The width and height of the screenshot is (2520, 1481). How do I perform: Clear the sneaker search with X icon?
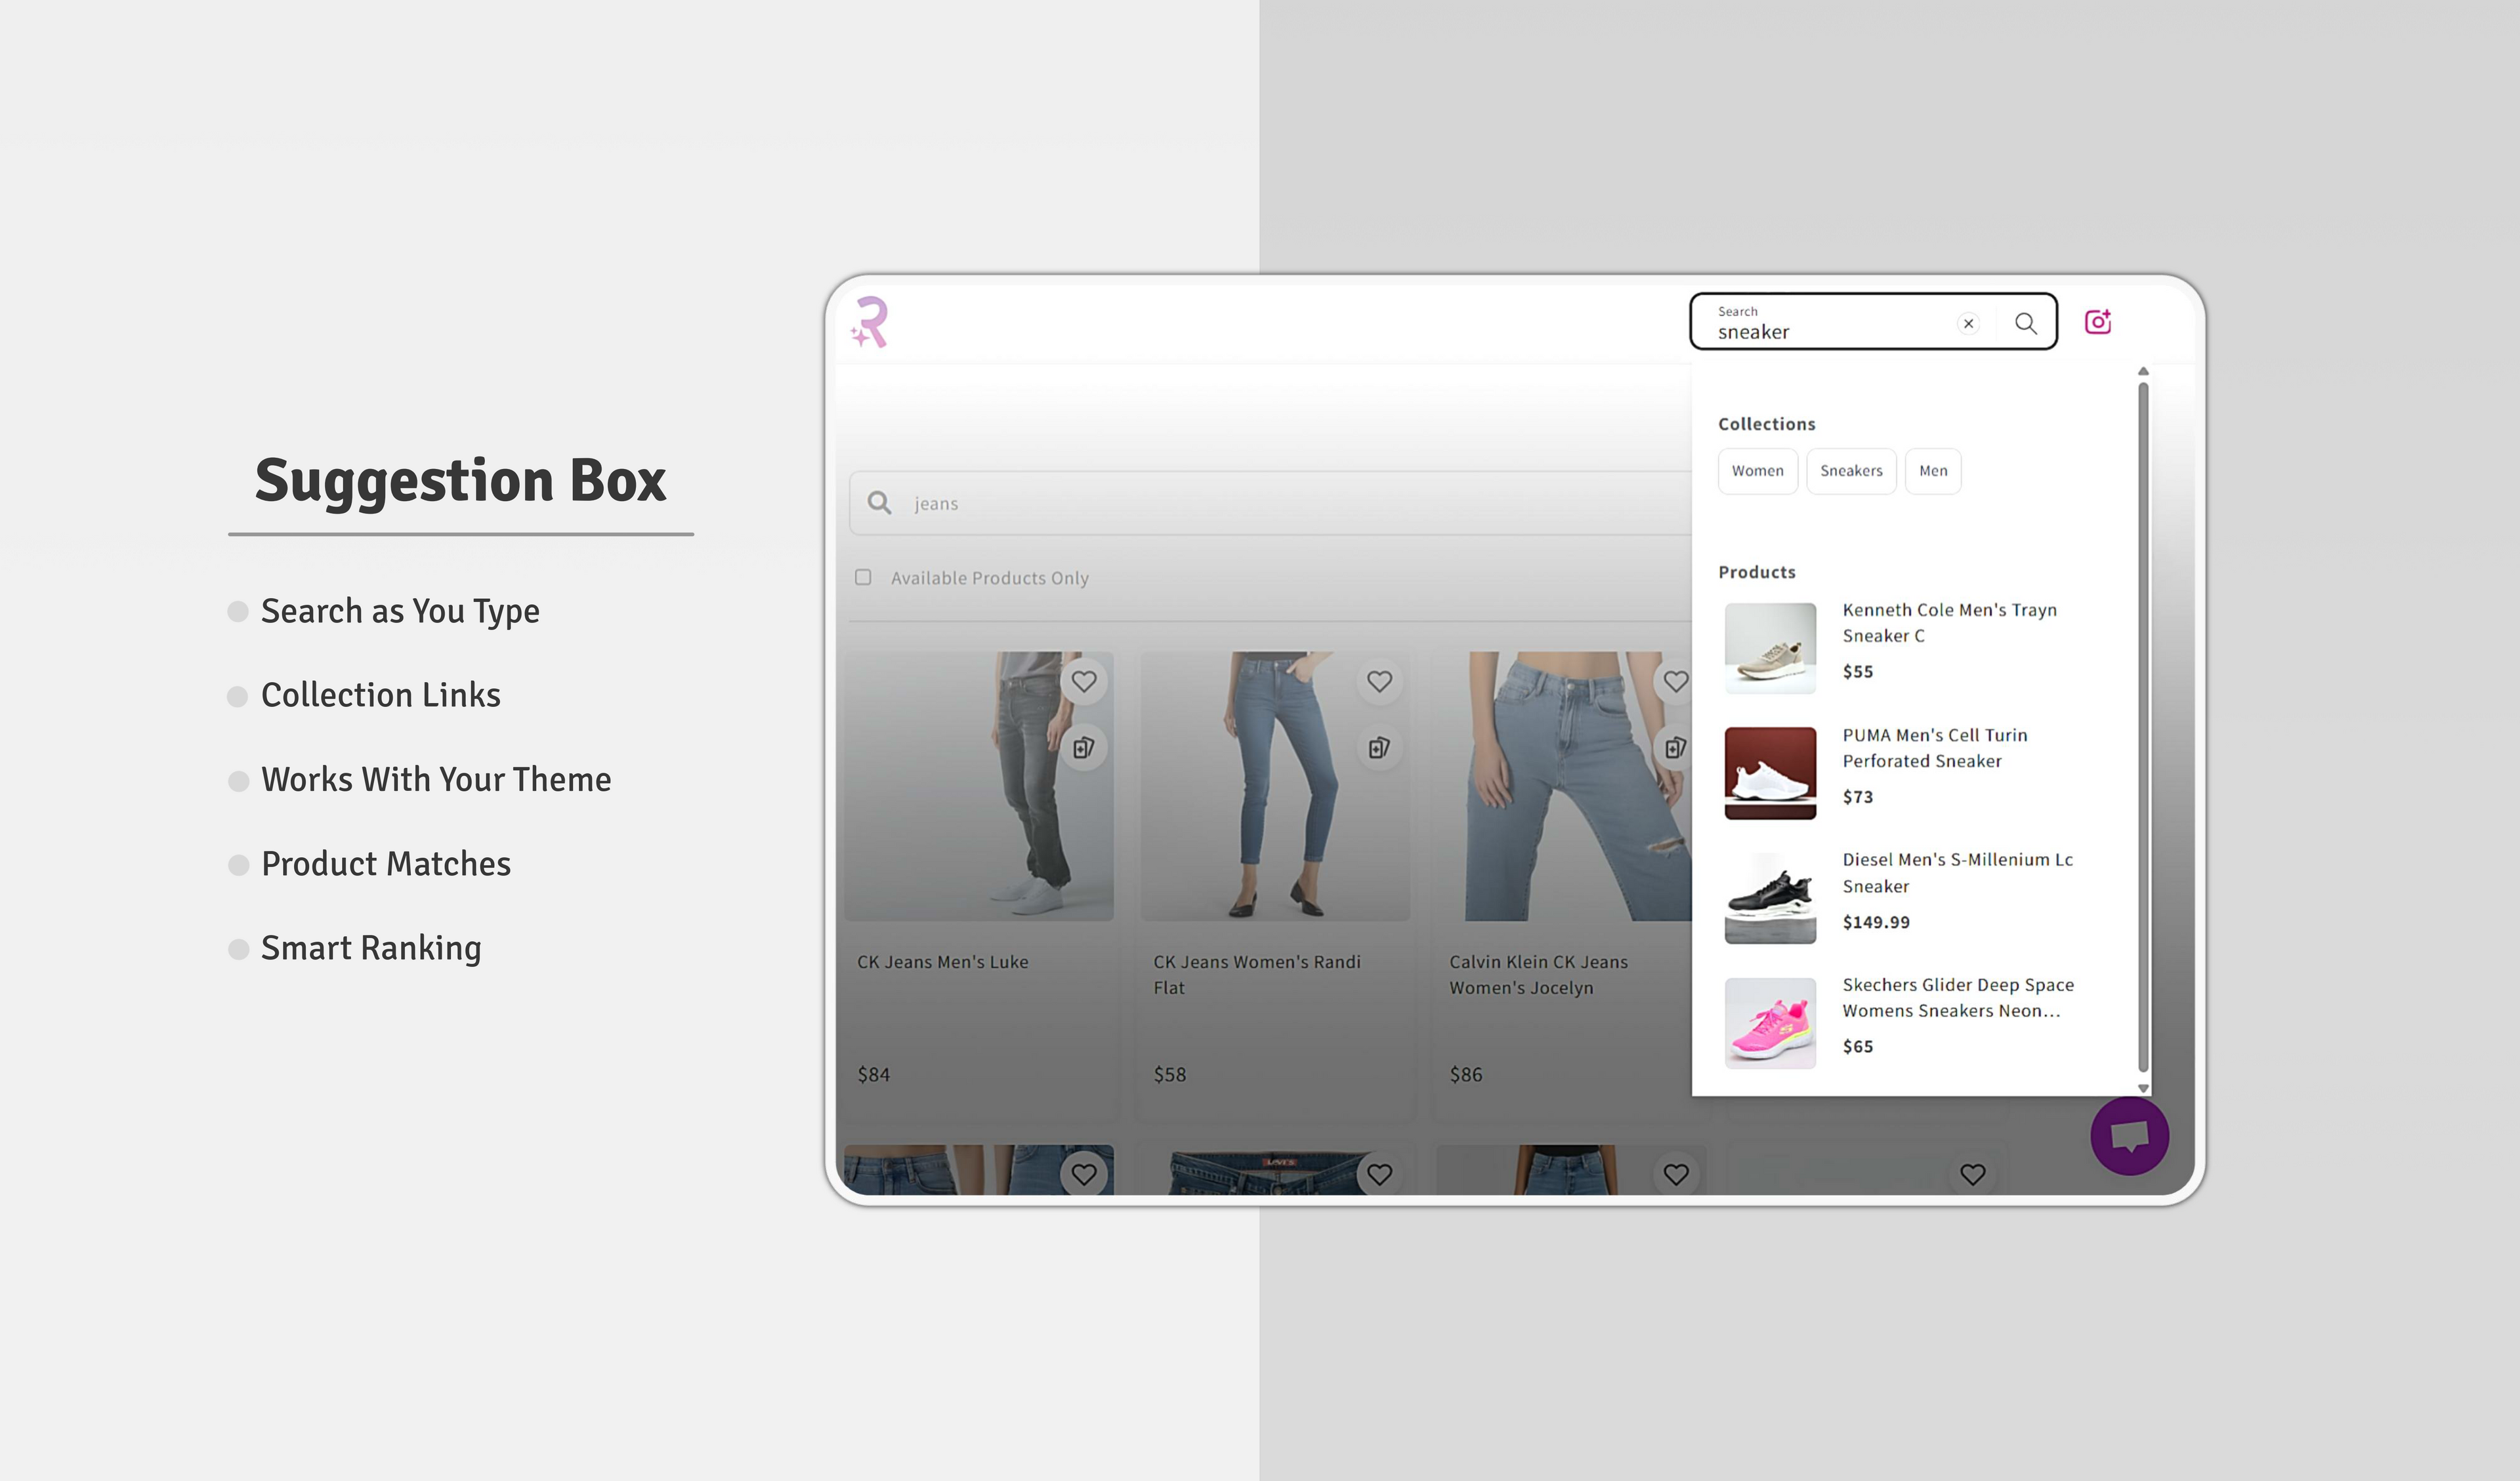pyautogui.click(x=1968, y=323)
